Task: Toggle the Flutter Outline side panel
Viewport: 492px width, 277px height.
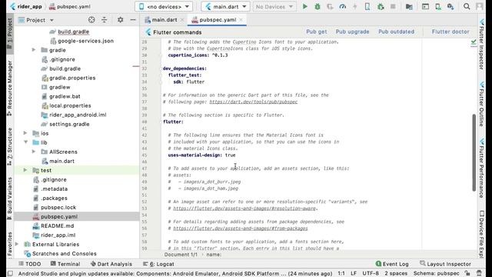Action: click(x=482, y=104)
